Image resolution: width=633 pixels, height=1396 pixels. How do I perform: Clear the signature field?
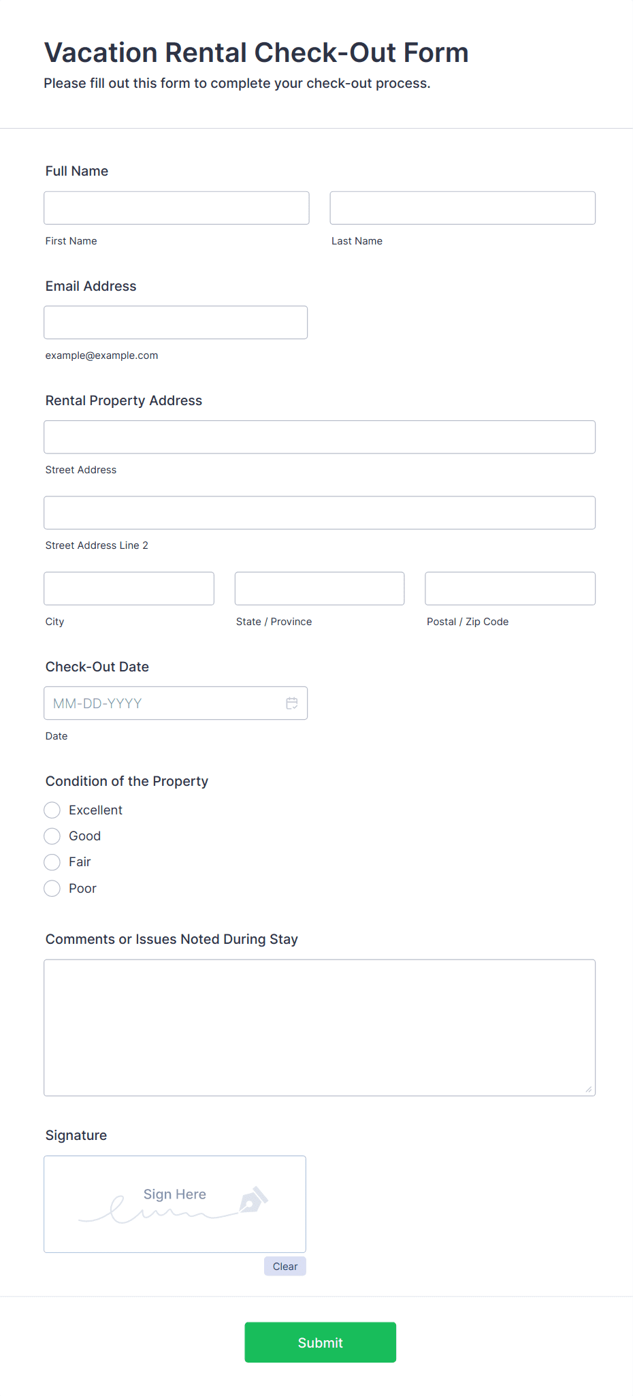[285, 1267]
